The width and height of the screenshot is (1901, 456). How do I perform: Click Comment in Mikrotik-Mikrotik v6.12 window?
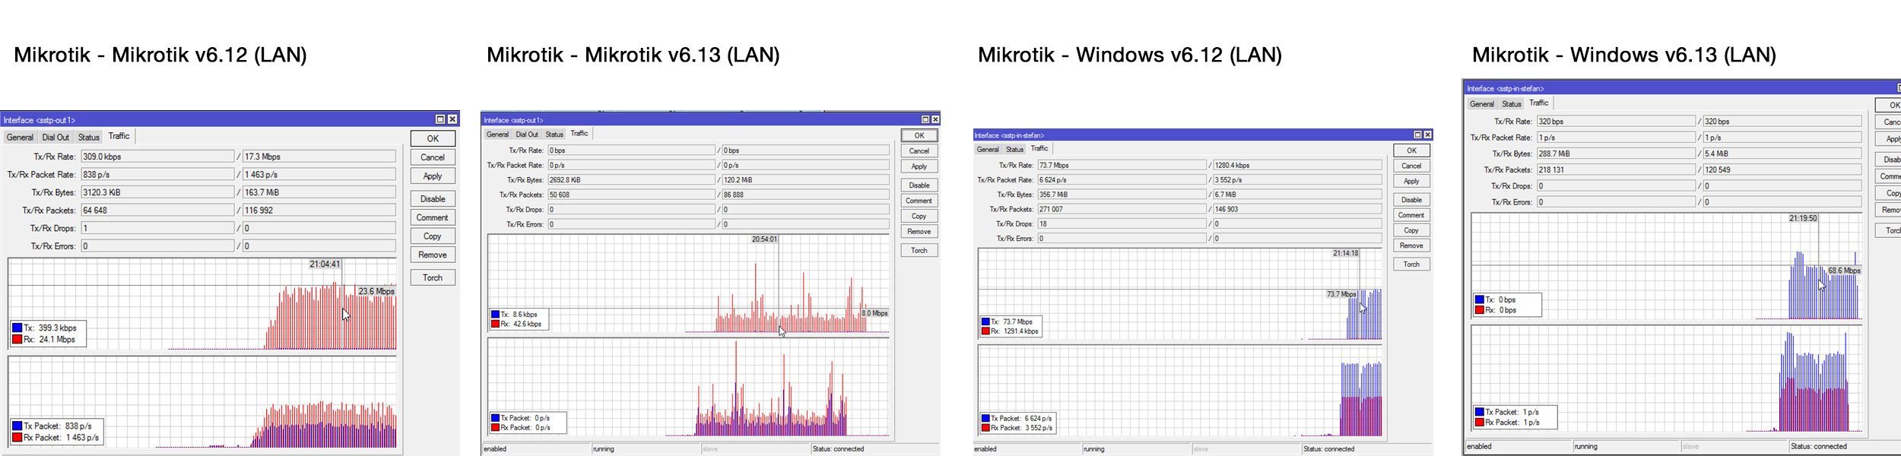tap(433, 217)
